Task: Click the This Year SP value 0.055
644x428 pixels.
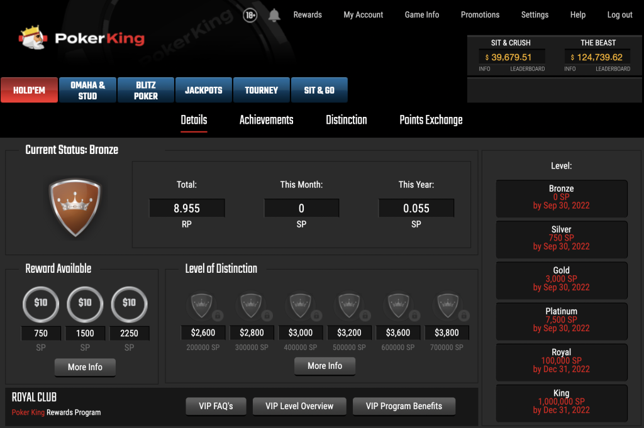Action: click(x=416, y=208)
